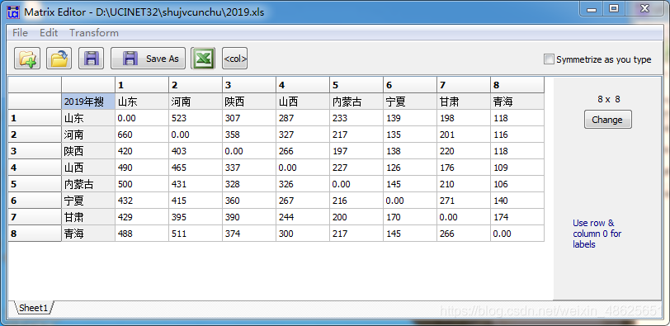Select cell with value 390
Screen dimensions: 670x326
(249, 217)
